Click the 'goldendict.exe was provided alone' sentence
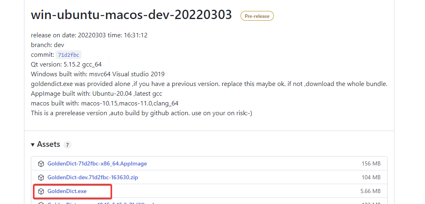Screen dimensions: 425x204 point(209,84)
